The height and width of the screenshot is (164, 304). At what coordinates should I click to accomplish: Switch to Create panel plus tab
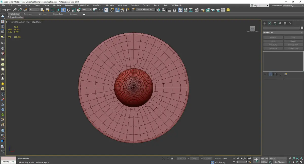[x=265, y=23]
